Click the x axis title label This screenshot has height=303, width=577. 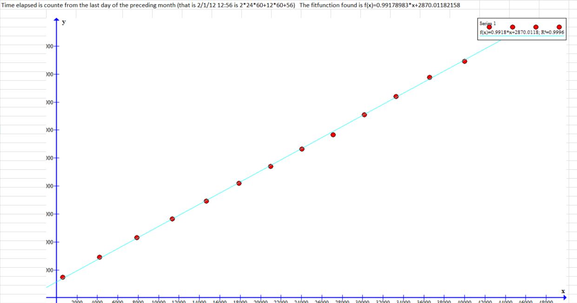563,291
